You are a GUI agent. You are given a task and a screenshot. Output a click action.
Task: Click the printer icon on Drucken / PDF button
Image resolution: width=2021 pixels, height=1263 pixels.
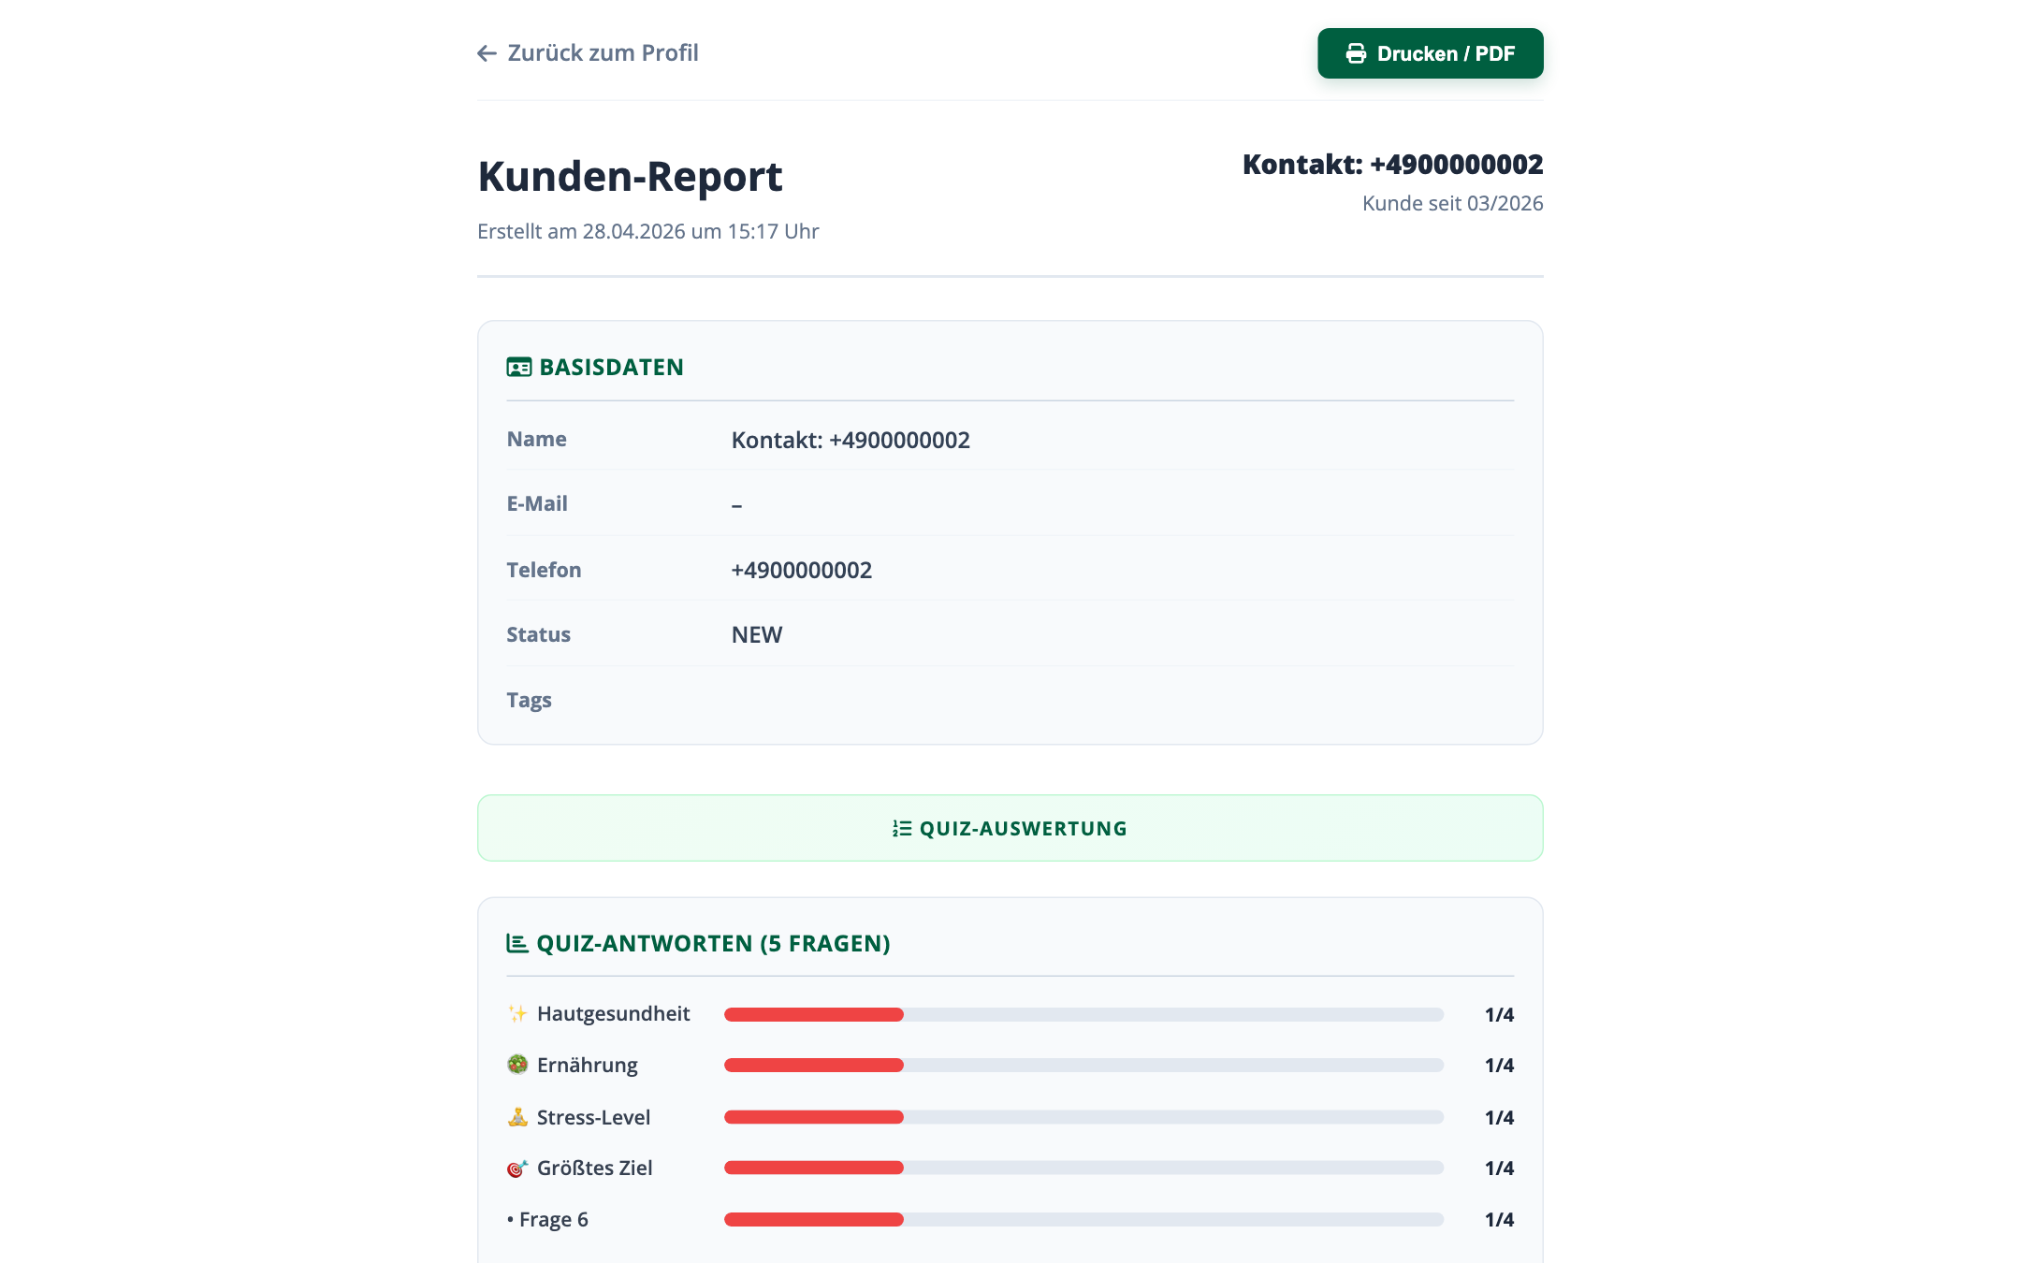(x=1354, y=53)
